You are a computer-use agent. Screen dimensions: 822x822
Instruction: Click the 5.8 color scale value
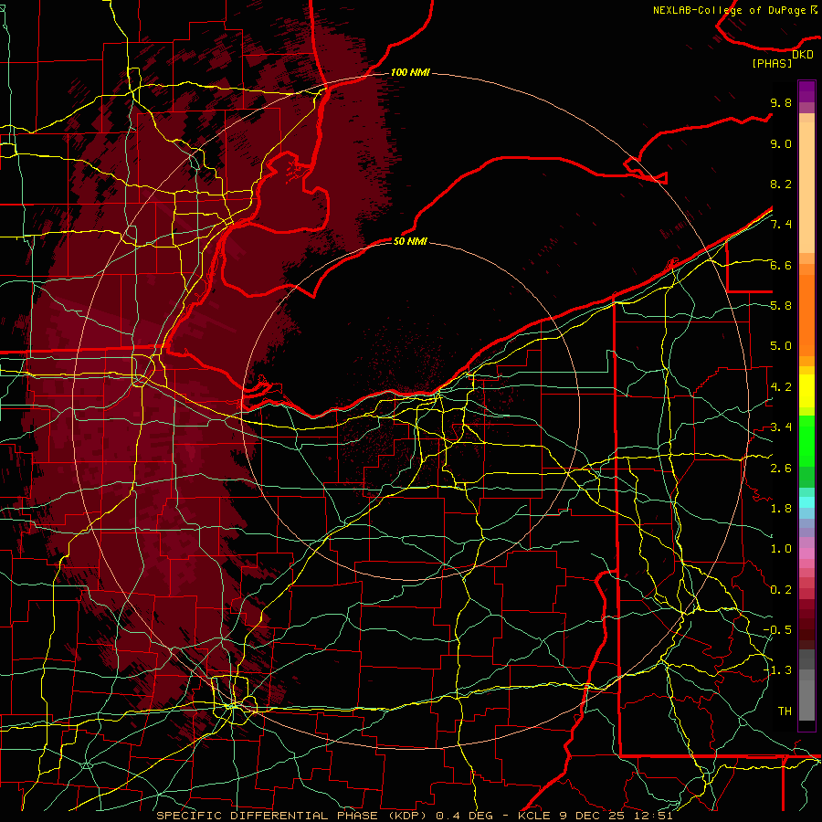tap(781, 306)
